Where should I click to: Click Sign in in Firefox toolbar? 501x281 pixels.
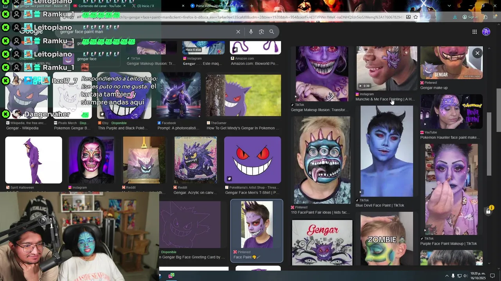tap(470, 17)
